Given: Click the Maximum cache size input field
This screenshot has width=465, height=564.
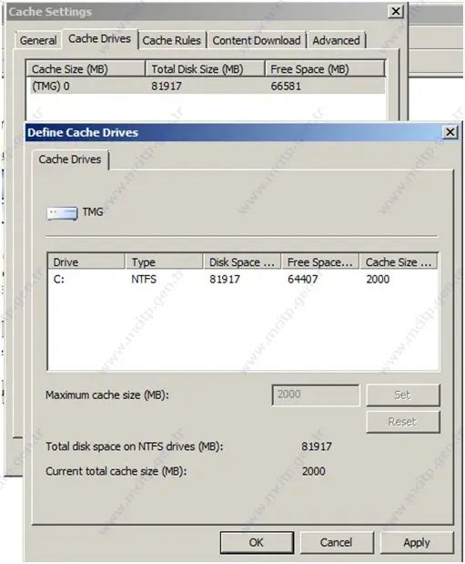Looking at the screenshot, I should [x=316, y=395].
